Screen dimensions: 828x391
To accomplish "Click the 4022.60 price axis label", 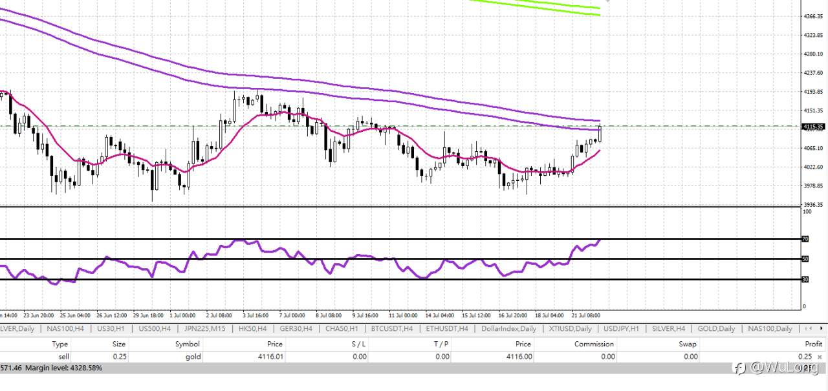I will point(813,167).
